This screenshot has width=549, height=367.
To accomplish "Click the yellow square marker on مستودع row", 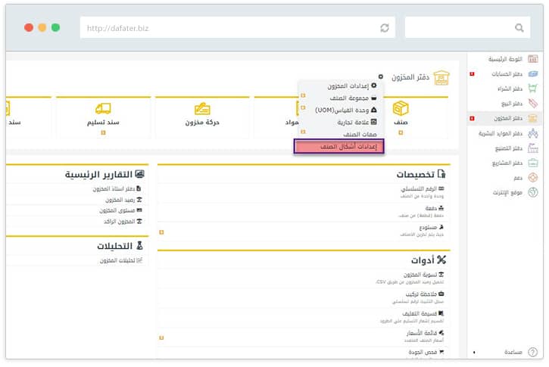I will 161,232.
